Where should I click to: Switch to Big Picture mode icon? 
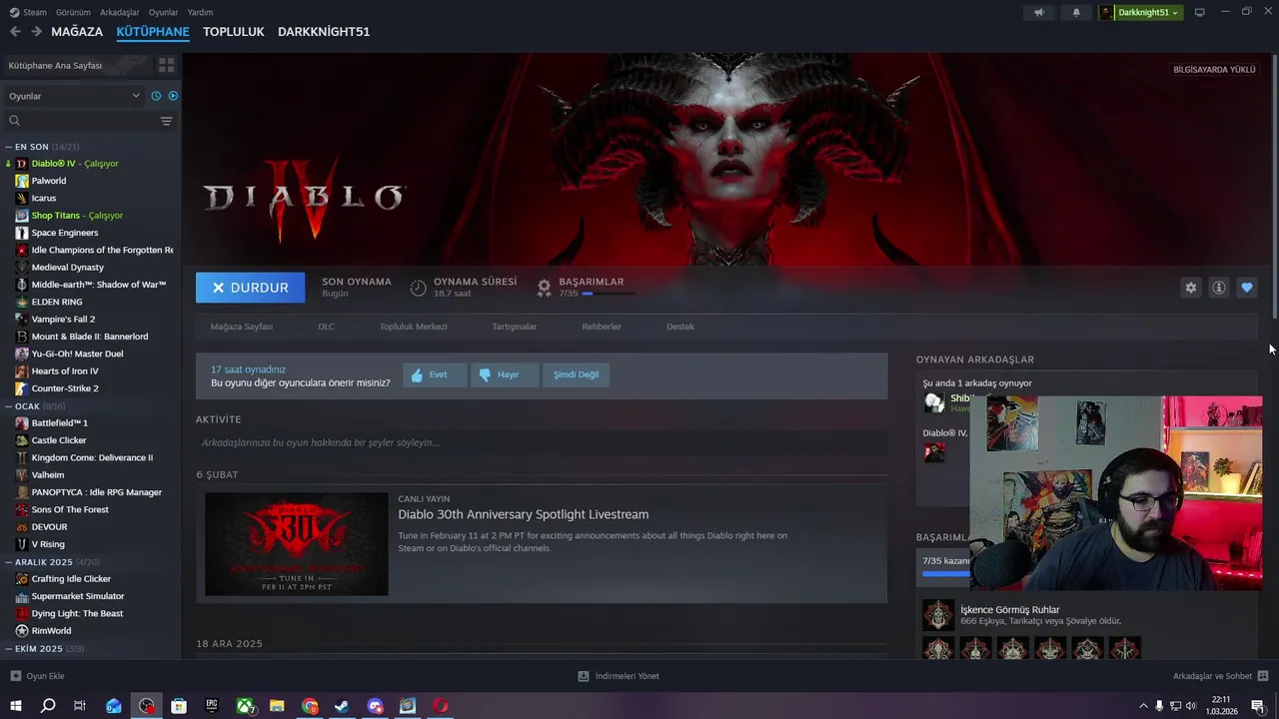pos(1199,12)
